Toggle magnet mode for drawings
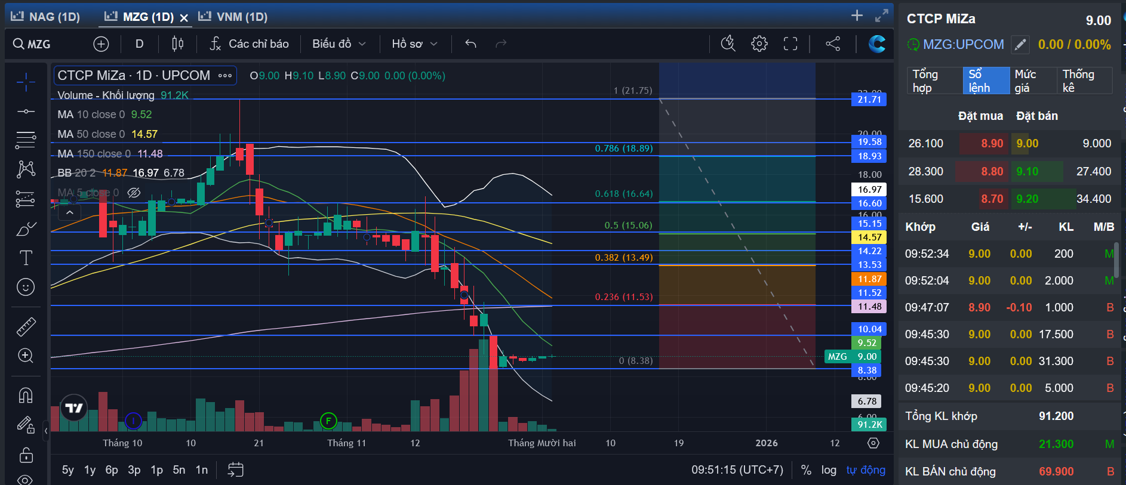The width and height of the screenshot is (1126, 485). point(26,395)
